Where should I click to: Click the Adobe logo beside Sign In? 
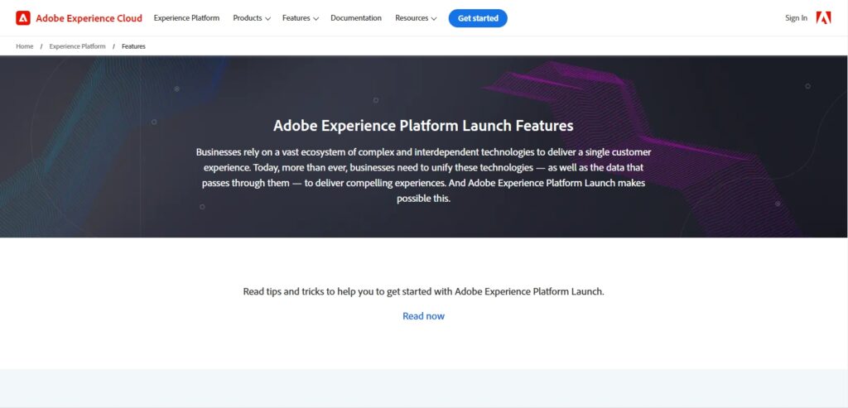click(823, 18)
